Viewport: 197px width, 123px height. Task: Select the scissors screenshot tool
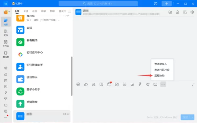[x=94, y=84]
